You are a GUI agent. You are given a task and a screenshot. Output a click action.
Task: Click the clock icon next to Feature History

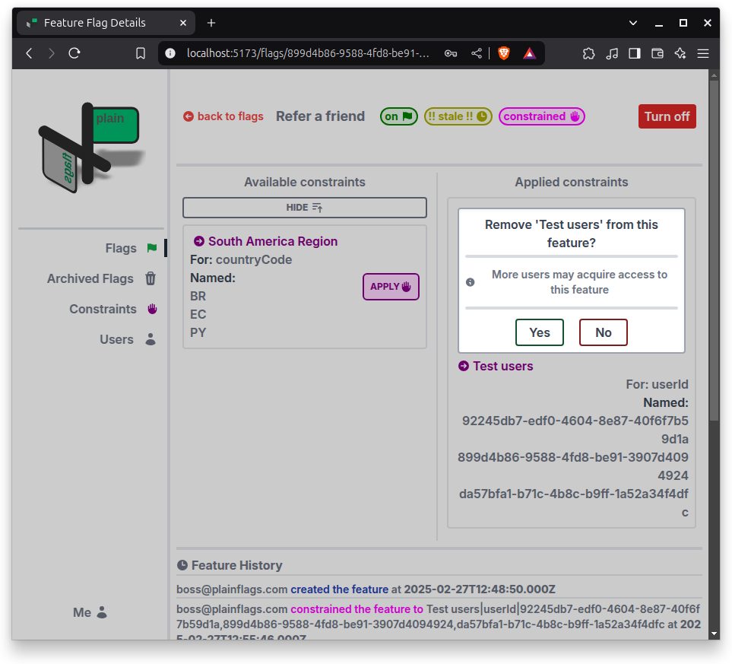(x=182, y=564)
